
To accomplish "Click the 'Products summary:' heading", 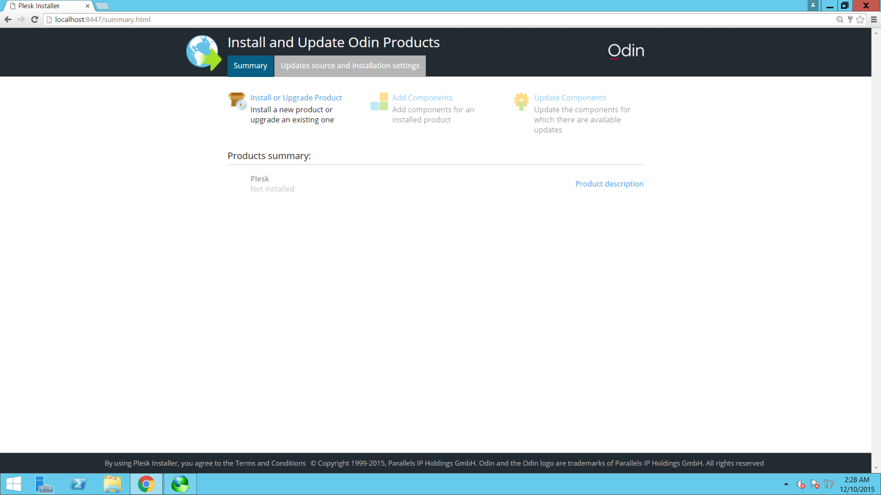I will (x=269, y=156).
